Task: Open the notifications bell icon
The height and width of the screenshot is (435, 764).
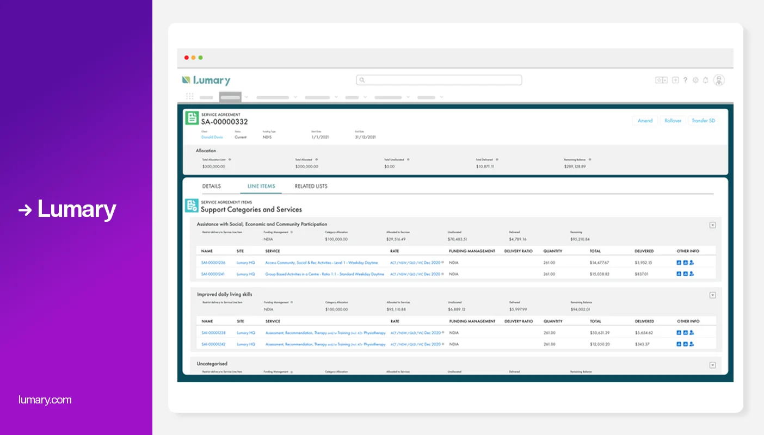Action: tap(706, 80)
